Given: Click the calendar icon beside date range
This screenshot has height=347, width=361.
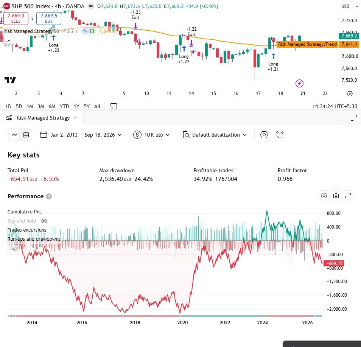Looking at the screenshot, I should tap(44, 134).
